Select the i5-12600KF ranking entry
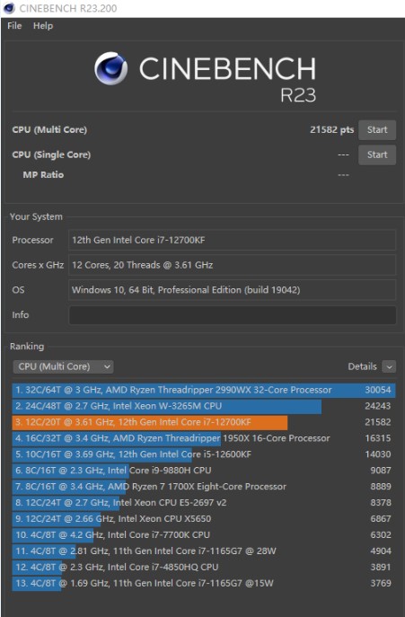Viewport: 405px width, 617px height. pyautogui.click(x=204, y=454)
